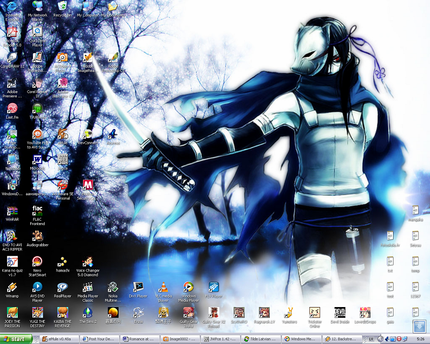The width and height of the screenshot is (430, 344).
Task: Launch McAfee Security Center shortcut
Action: click(x=88, y=185)
